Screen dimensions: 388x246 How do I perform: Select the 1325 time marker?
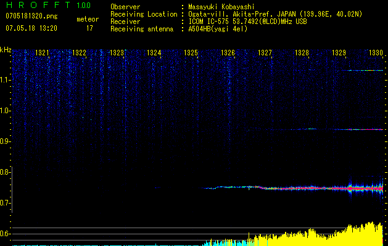point(191,54)
